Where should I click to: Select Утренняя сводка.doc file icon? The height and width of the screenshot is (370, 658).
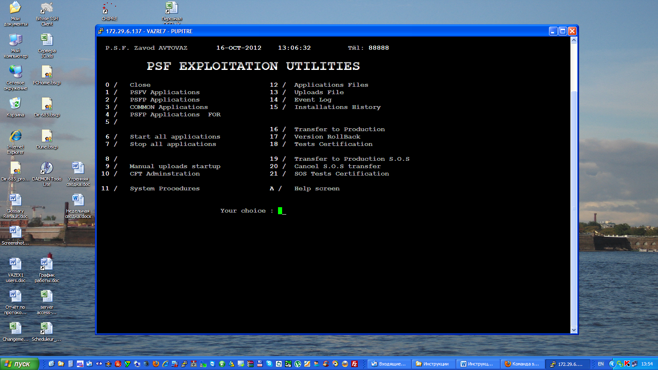pyautogui.click(x=78, y=173)
